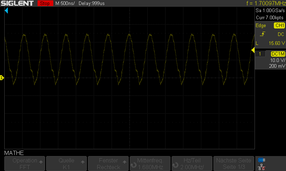286x171 pixels.
Task: Go to Nächste Seite page 1/3
Action: coord(234,164)
